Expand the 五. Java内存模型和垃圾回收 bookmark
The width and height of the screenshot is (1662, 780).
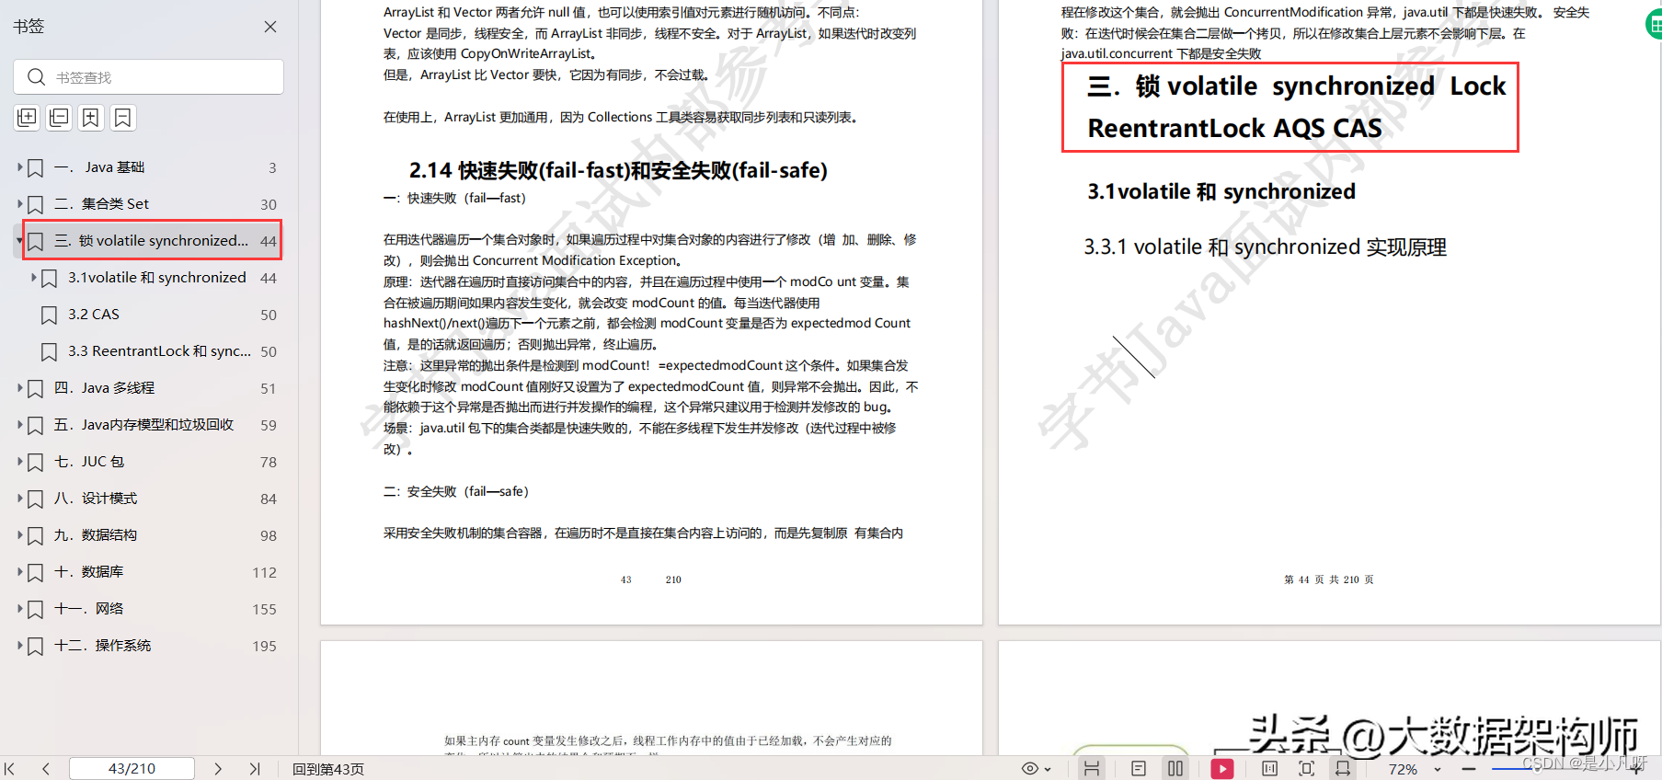click(x=19, y=425)
